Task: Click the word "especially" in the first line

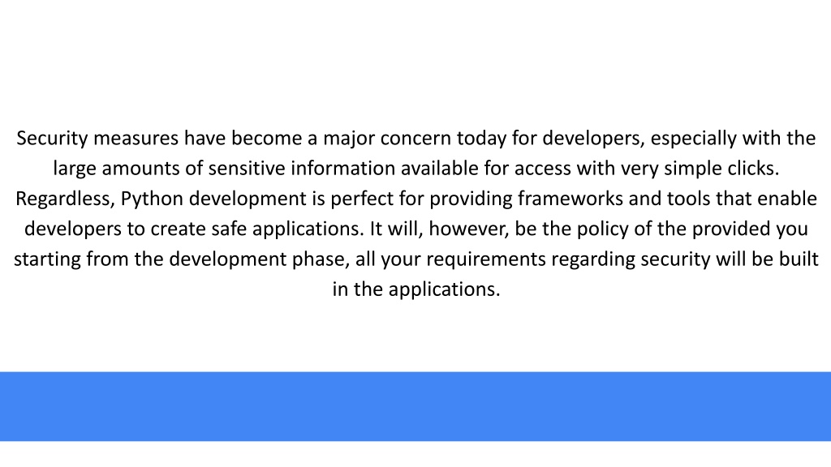Action: [693, 139]
